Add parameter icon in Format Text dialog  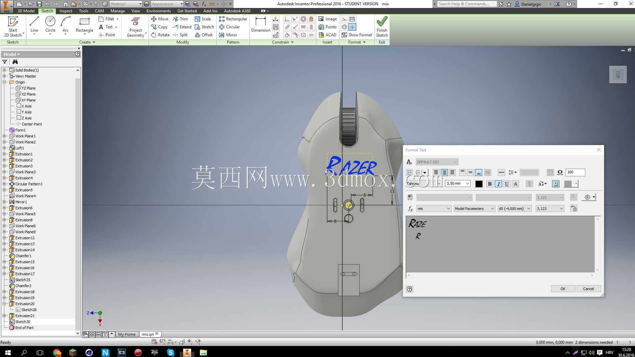click(x=573, y=209)
